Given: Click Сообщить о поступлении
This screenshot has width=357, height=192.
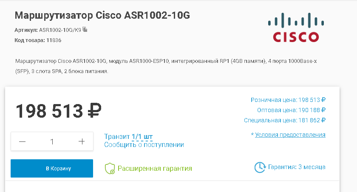Looking at the screenshot, I should [144, 145].
